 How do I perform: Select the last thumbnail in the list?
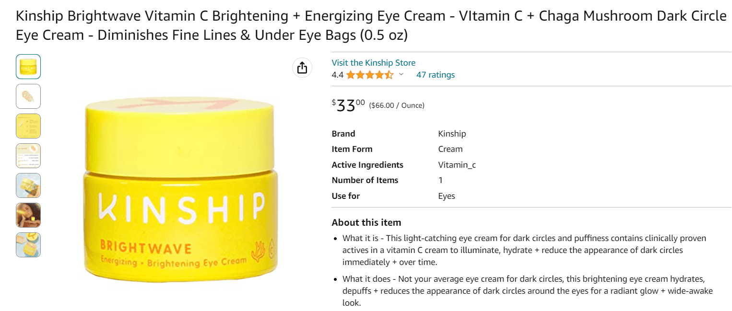(28, 245)
